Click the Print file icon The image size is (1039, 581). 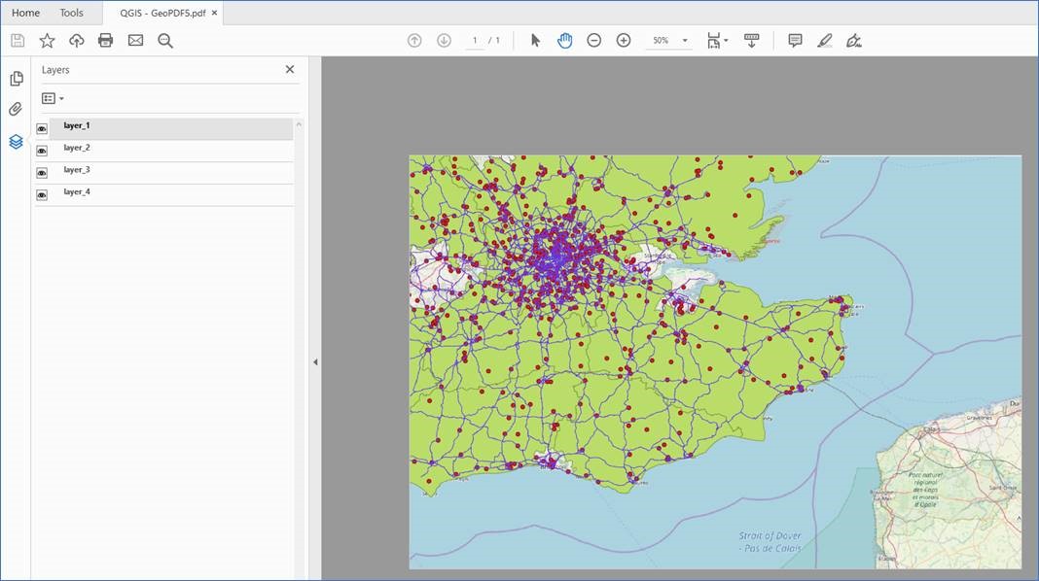point(106,40)
